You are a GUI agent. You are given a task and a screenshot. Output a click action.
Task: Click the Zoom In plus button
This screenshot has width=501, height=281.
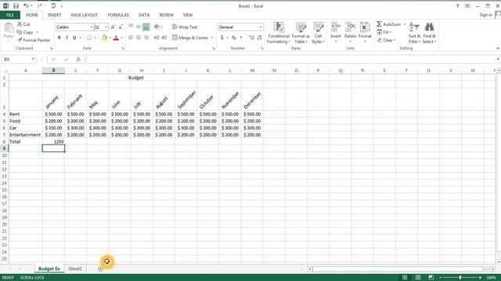480,278
